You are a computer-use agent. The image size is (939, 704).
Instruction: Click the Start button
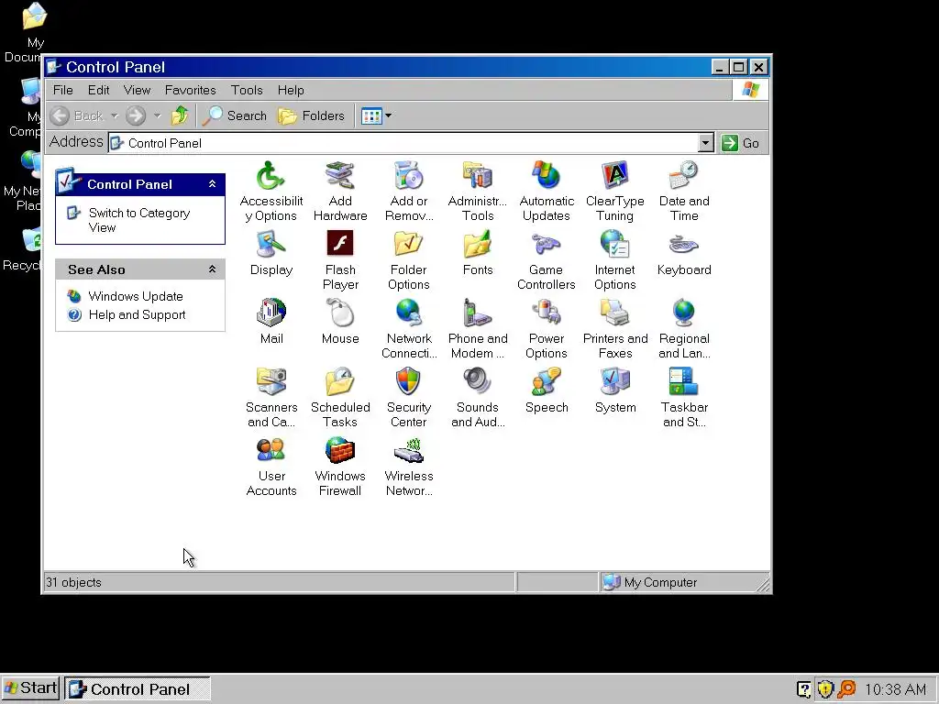coord(30,688)
